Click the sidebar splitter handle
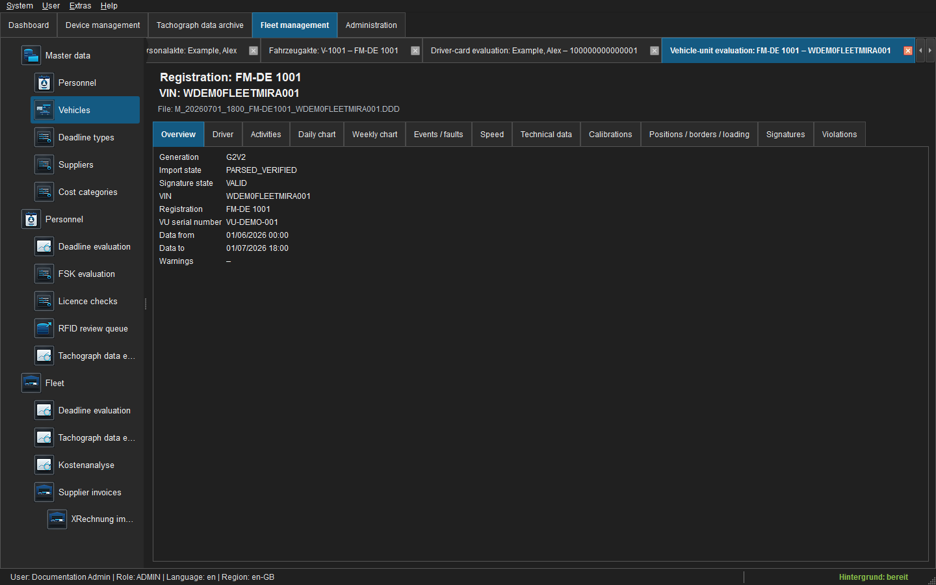The image size is (936, 585). click(x=146, y=304)
